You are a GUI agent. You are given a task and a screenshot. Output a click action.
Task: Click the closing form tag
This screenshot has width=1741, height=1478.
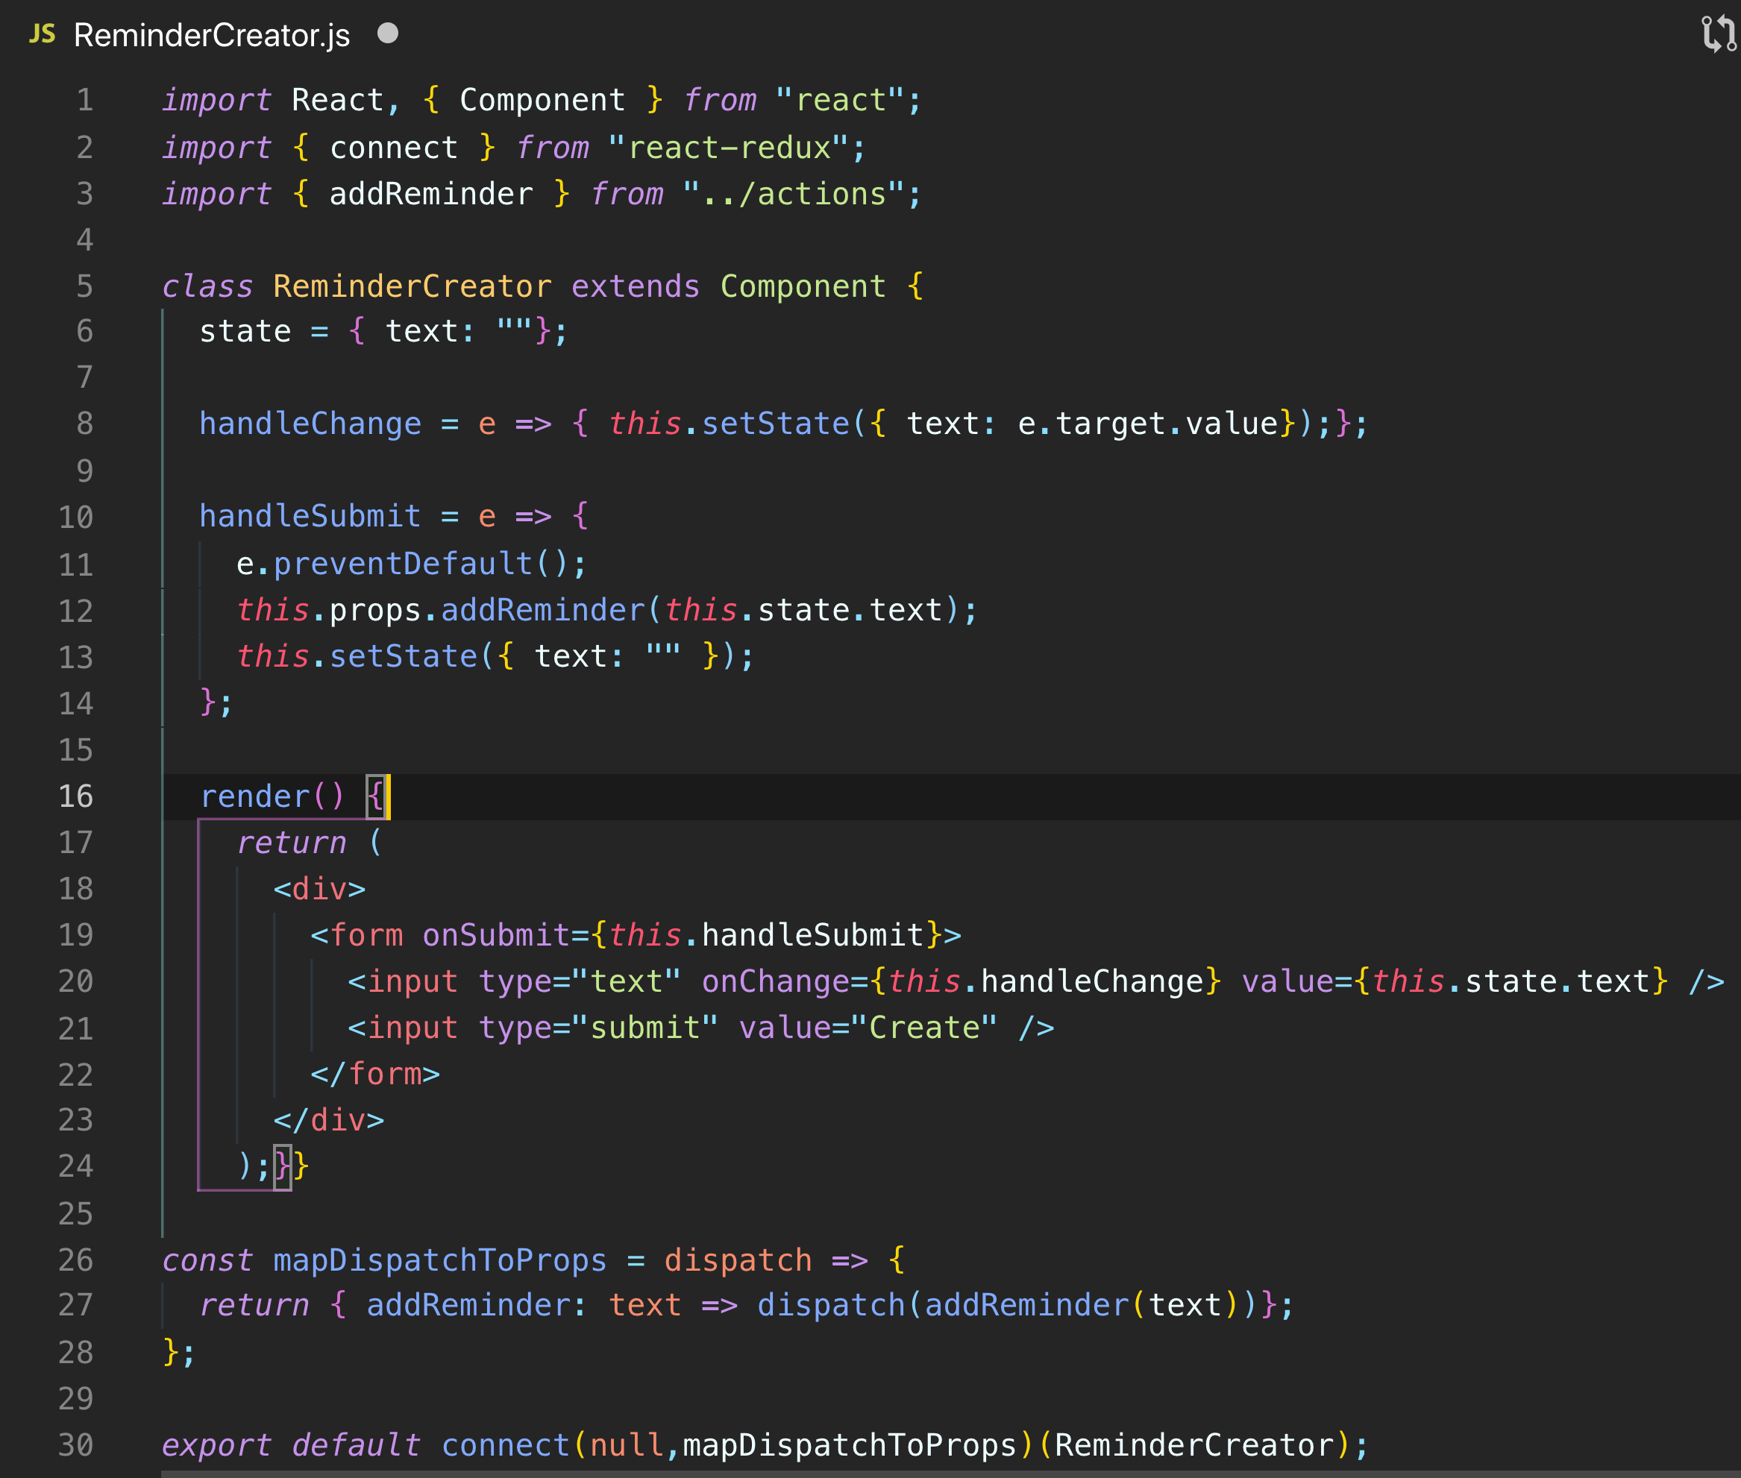point(374,1073)
